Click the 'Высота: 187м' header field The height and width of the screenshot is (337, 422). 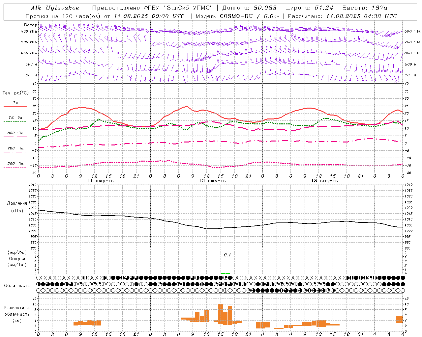[365, 8]
